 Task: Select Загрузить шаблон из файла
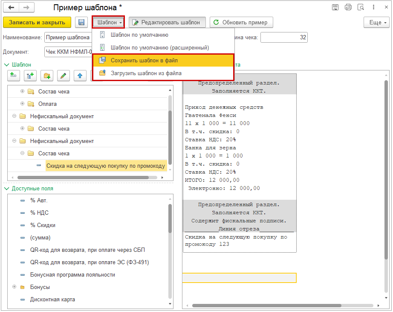pos(163,73)
